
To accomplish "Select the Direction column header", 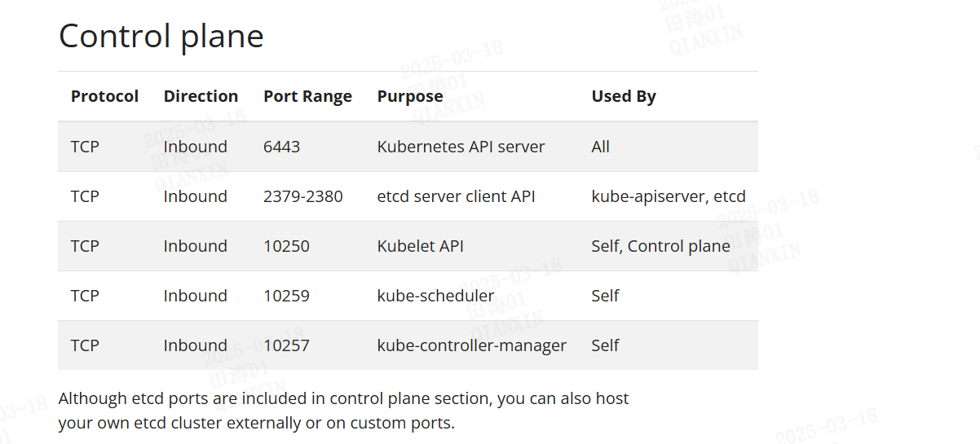I will coord(201,96).
